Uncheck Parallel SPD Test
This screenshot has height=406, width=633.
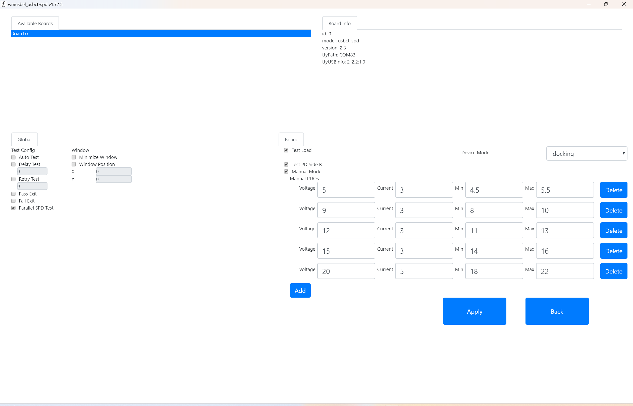[x=14, y=208]
